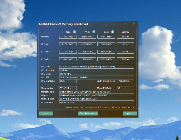
Task: Click the Save button
Action: [46, 114]
